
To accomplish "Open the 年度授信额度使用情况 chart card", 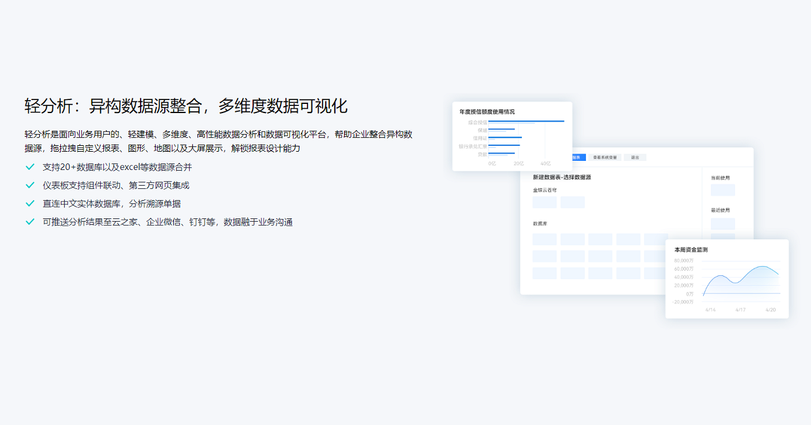I will (x=512, y=136).
